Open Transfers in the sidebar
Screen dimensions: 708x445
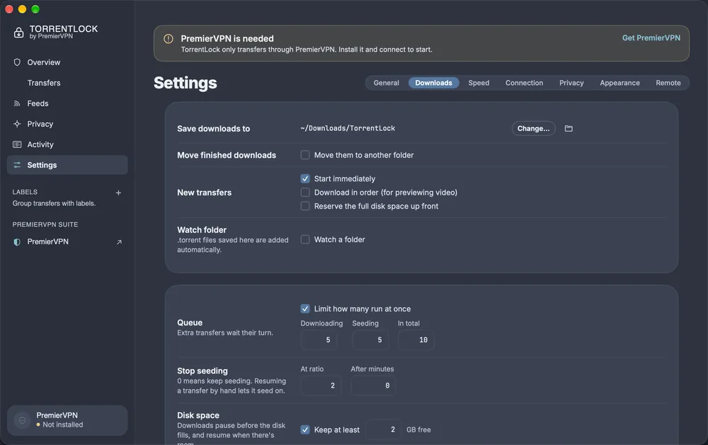point(67,83)
